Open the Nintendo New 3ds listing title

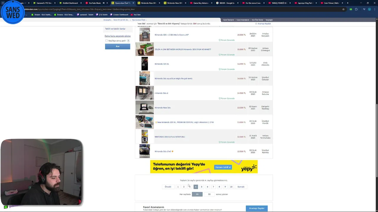162,108
